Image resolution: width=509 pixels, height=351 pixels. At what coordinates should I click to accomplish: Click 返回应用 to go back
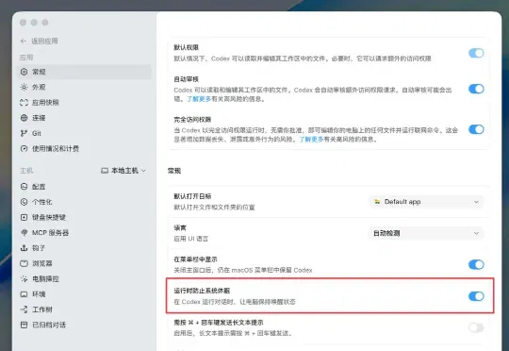[x=44, y=41]
